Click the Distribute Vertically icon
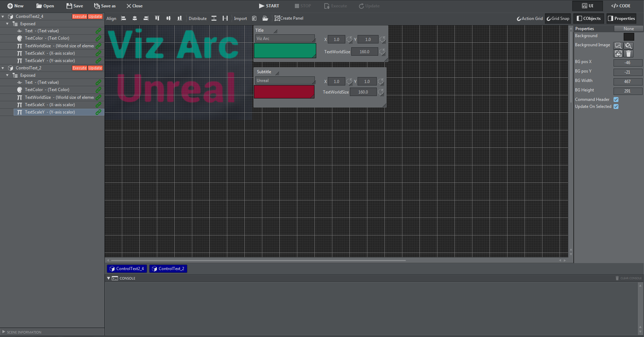Screen dimensions: 644x337 click(x=214, y=18)
